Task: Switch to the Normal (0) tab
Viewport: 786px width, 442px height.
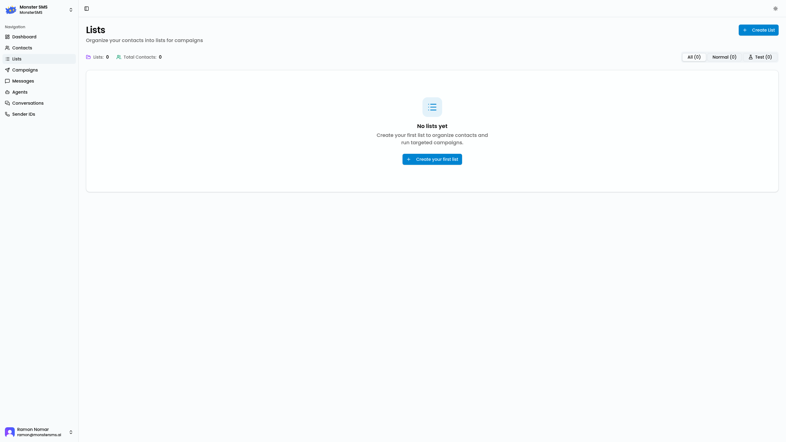Action: 724,57
